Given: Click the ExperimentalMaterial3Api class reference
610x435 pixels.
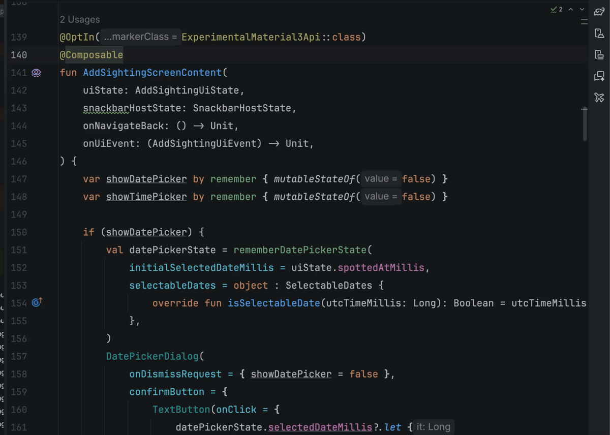Looking at the screenshot, I should tap(251, 37).
